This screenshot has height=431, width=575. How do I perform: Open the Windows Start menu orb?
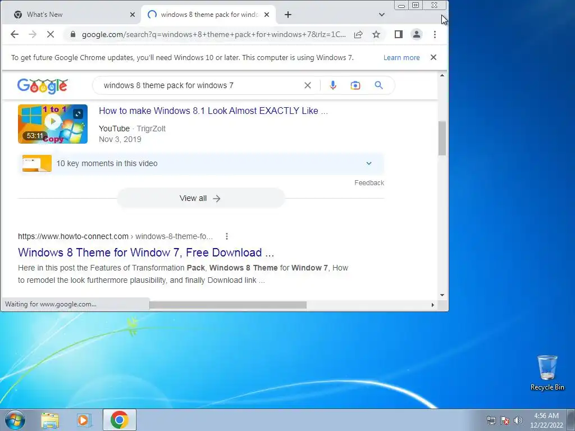pos(15,420)
